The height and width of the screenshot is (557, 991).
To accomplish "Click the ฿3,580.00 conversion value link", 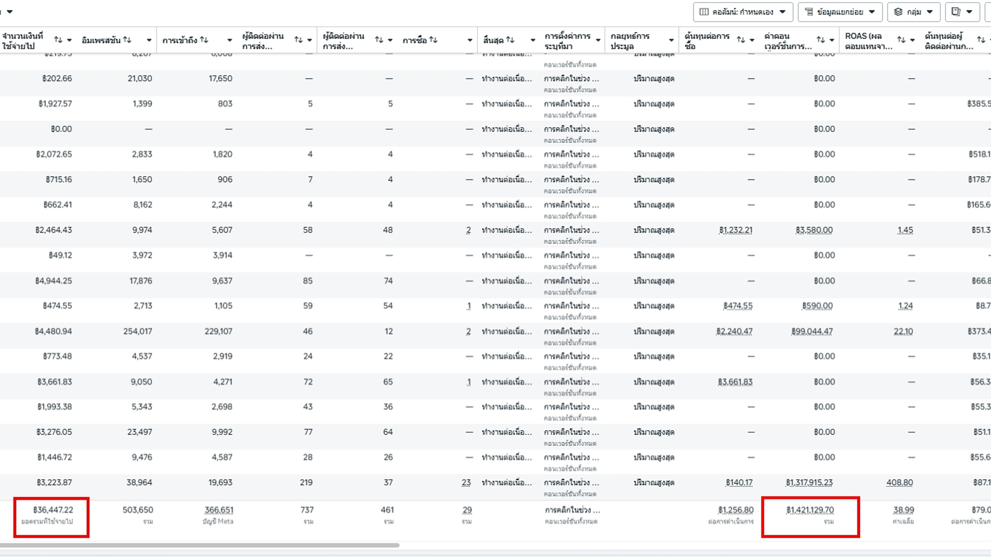I will [814, 230].
